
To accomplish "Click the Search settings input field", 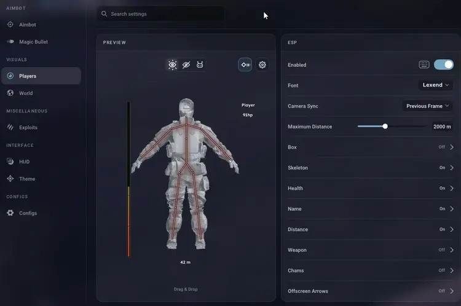I will click(161, 14).
